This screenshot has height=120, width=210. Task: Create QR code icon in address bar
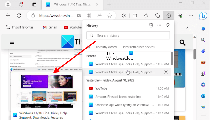89,16
